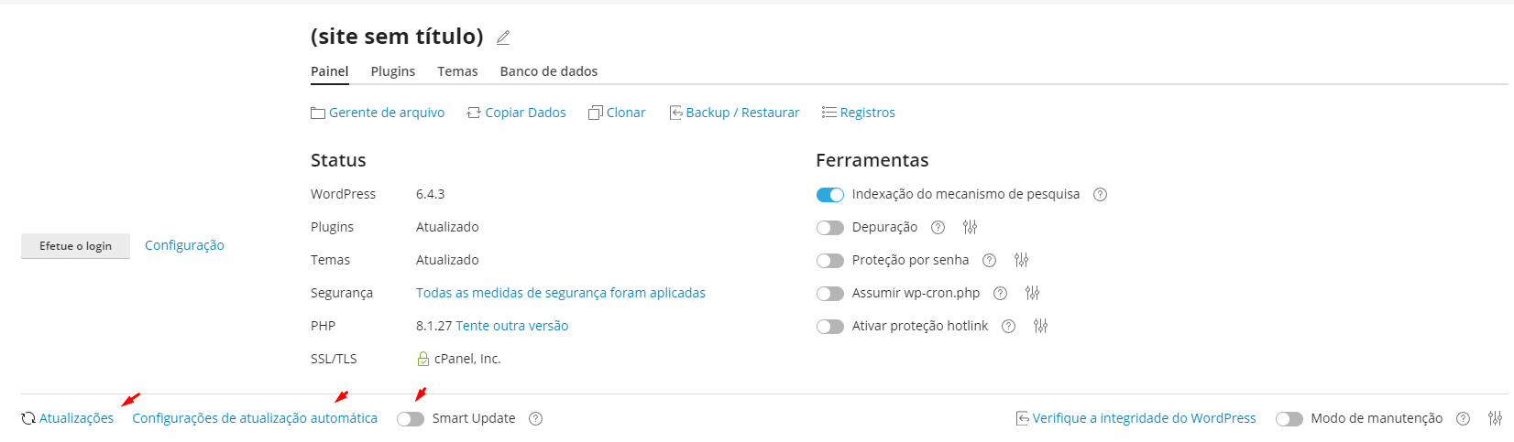Viewport: 1514px width, 442px height.
Task: Click the pencil icon to edit site title
Action: pos(503,38)
